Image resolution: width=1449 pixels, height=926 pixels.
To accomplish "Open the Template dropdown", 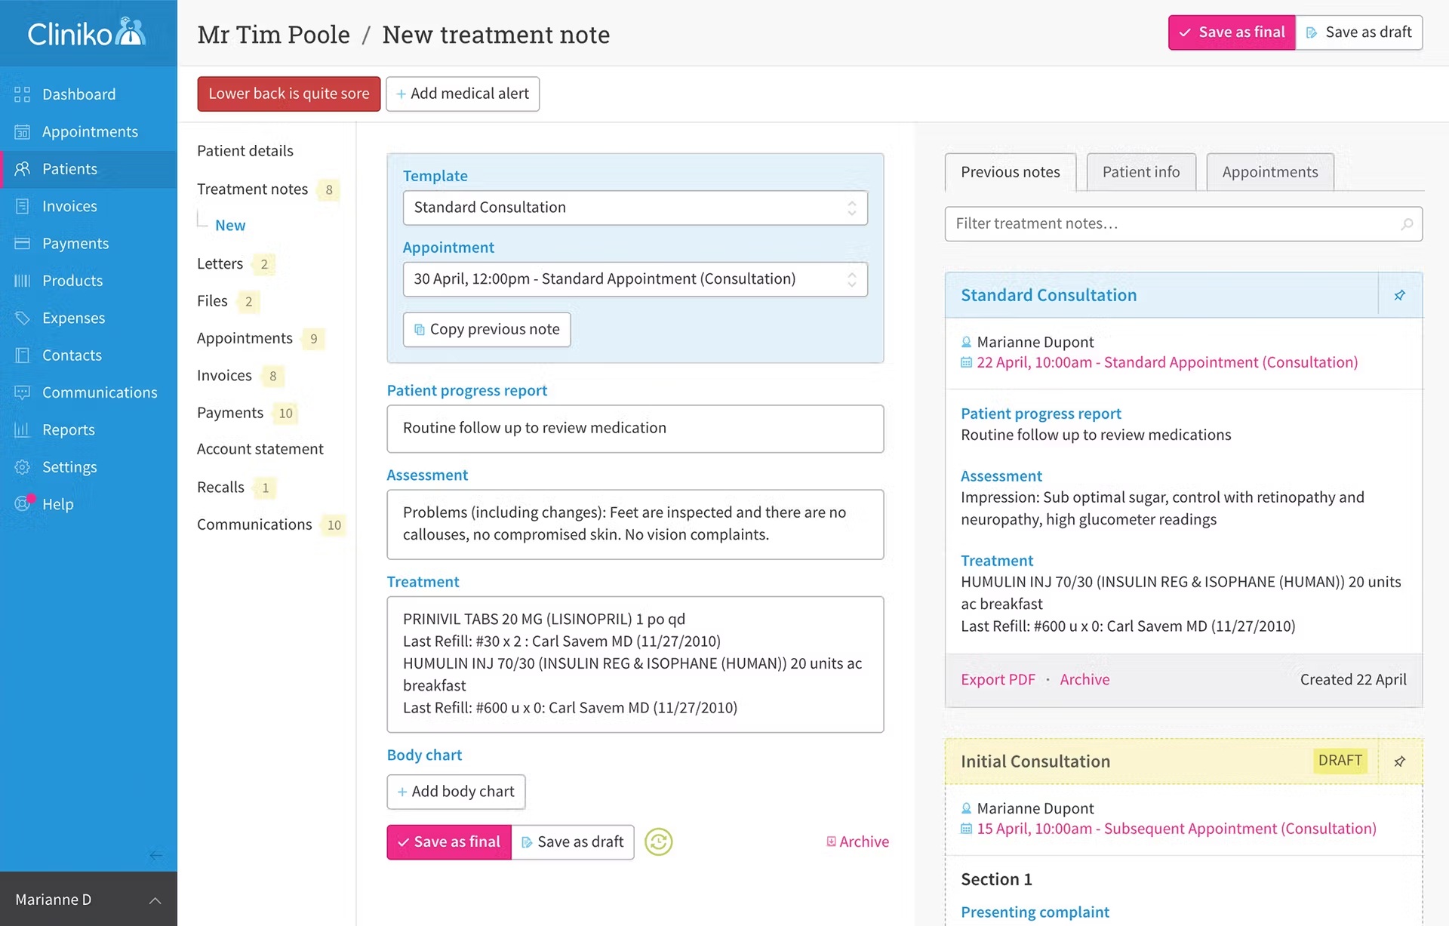I will pos(635,208).
